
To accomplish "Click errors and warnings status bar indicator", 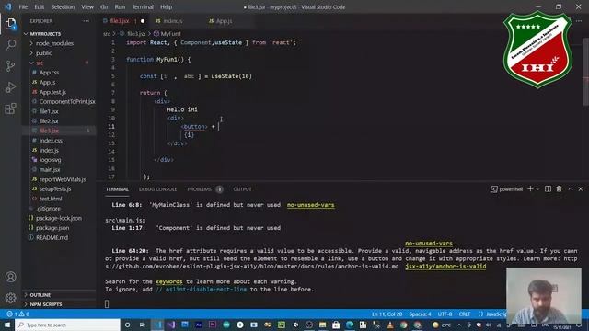I will pos(17,314).
